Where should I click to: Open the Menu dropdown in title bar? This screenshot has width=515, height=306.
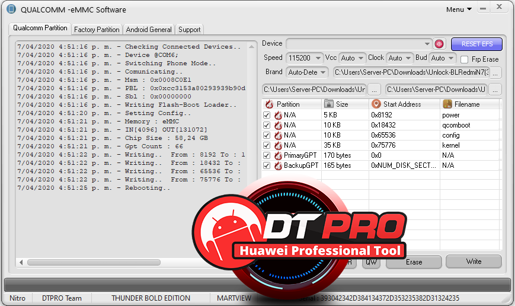click(x=459, y=9)
